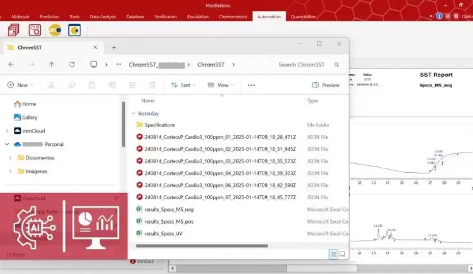Click the search magnifier icon
Viewport: 473px width, 274px height.
337,65
